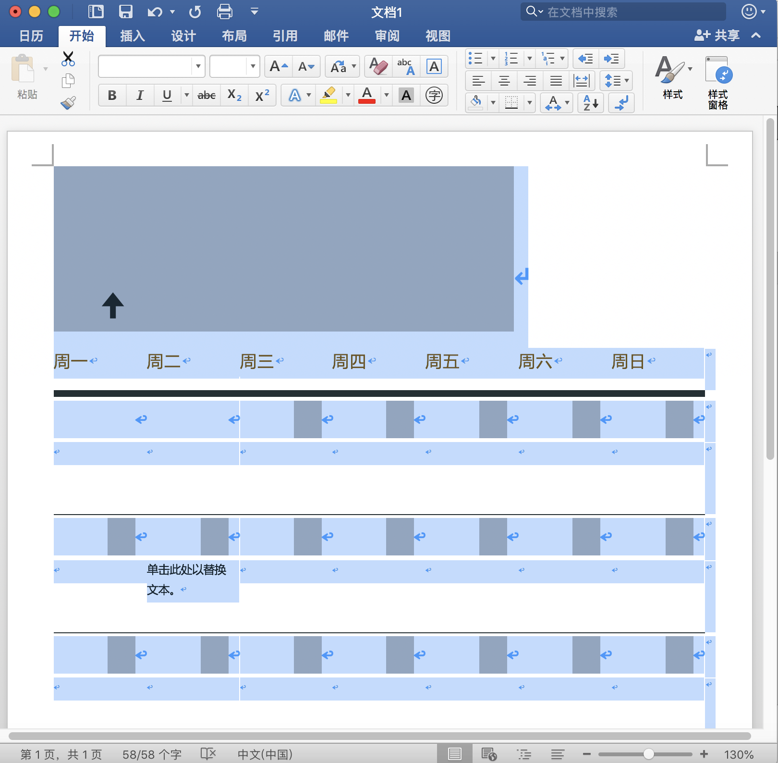
Task: Apply character shading icon
Action: (406, 95)
